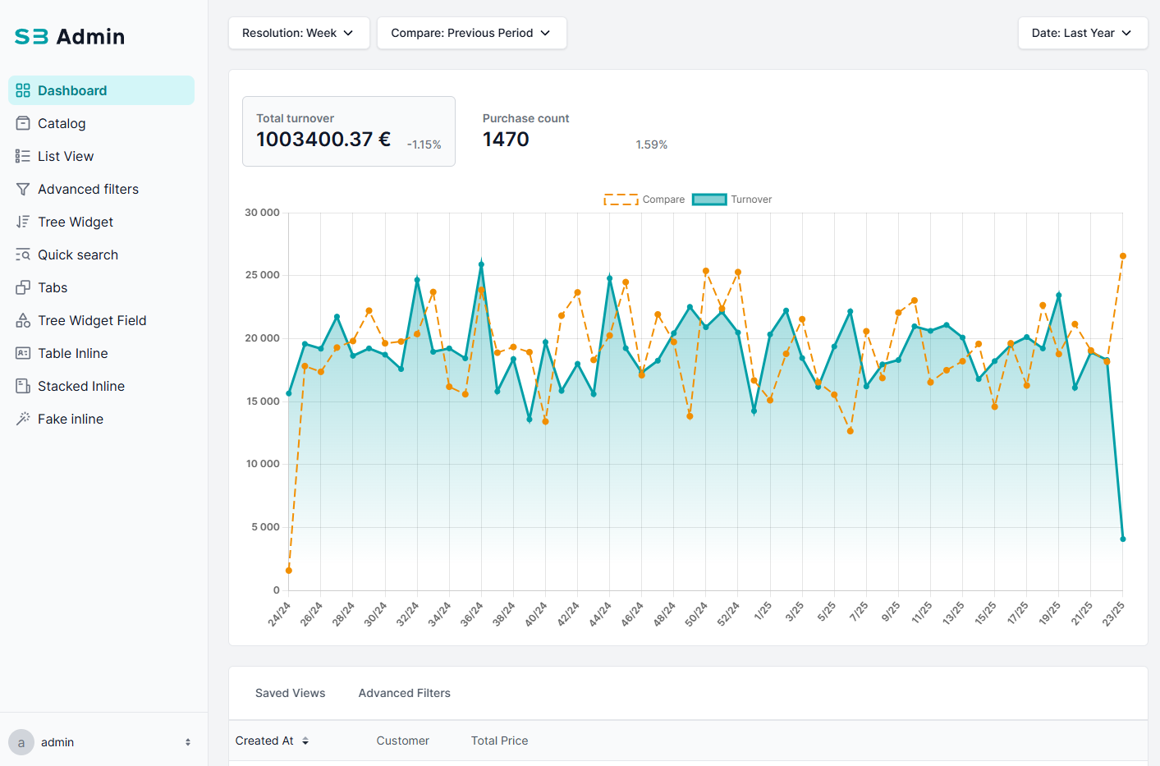Click the List View icon

[23, 156]
